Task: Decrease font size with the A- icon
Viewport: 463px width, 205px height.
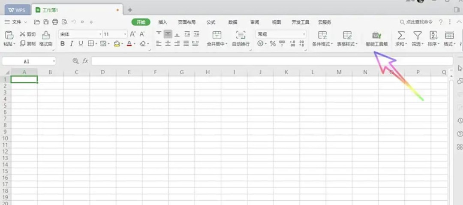Action: 142,34
